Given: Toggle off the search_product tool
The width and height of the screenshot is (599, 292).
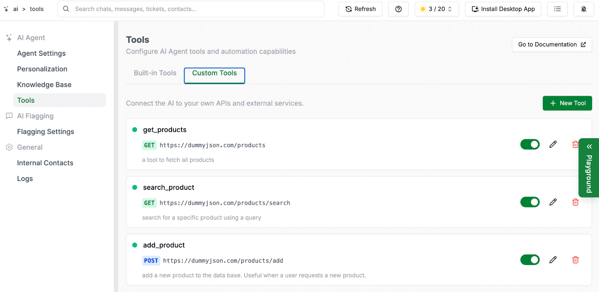Looking at the screenshot, I should coord(530,202).
